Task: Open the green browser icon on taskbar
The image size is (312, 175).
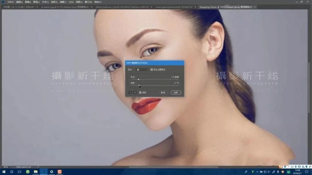Action: [x=28, y=172]
